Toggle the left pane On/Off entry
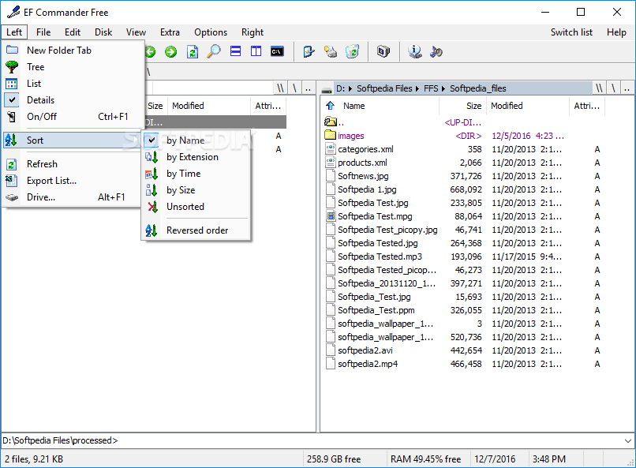The width and height of the screenshot is (636, 468). pos(73,117)
